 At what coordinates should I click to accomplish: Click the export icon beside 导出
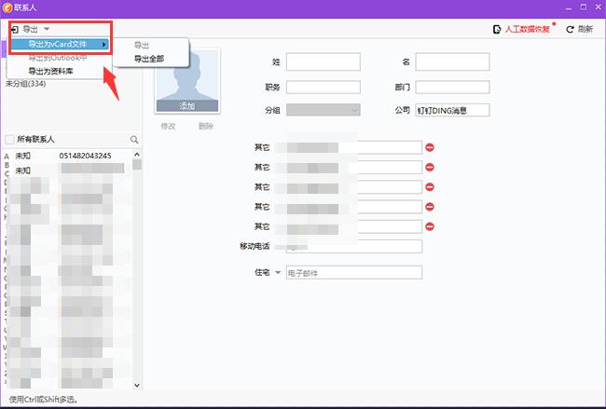coord(15,30)
